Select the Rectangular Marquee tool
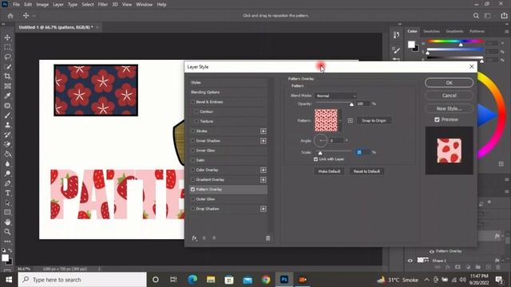 tap(7, 47)
